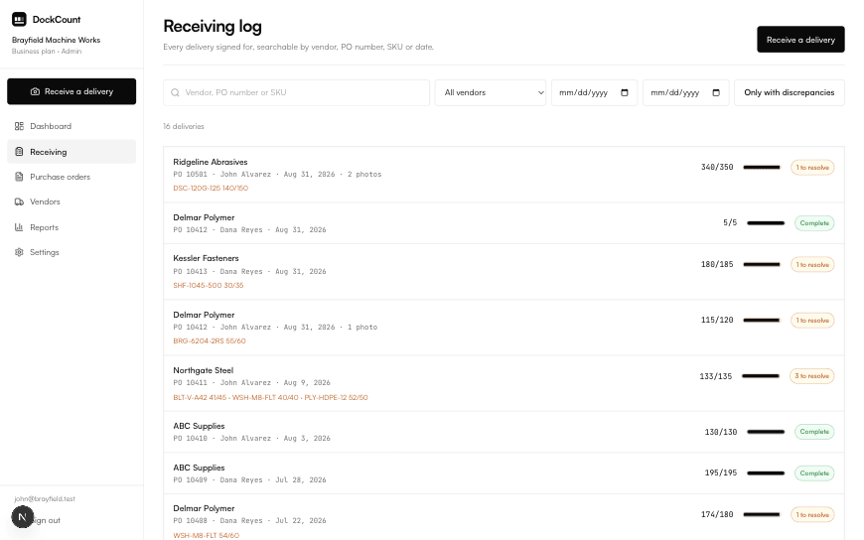The width and height of the screenshot is (864, 540).
Task: Click Sign out link
Action: (x=48, y=520)
